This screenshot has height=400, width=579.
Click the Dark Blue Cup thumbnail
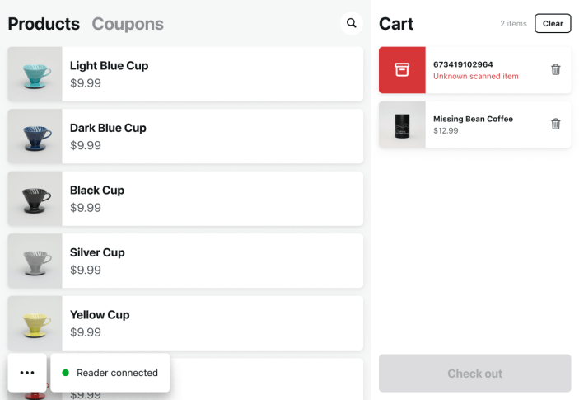35,136
